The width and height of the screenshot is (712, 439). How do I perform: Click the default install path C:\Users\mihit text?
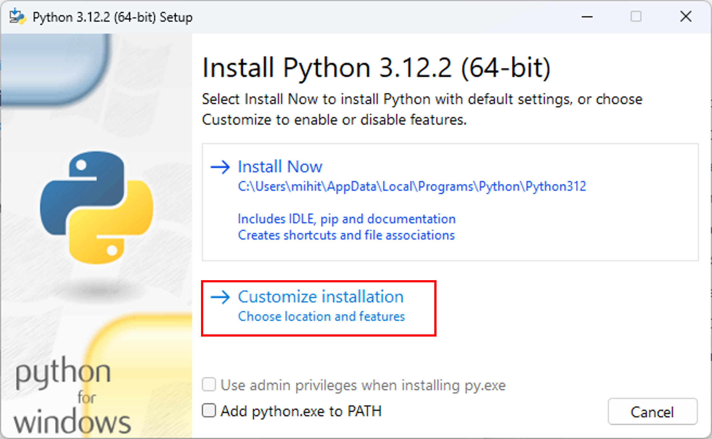412,187
